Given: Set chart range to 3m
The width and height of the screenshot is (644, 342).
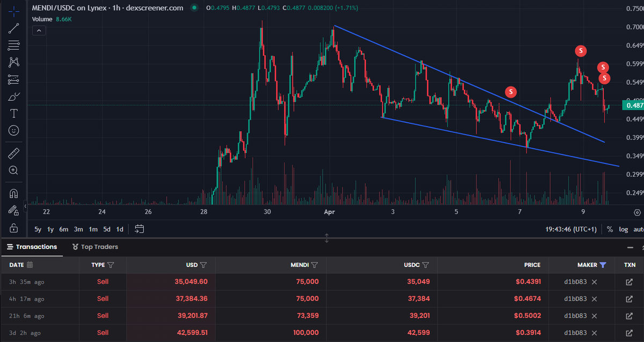Looking at the screenshot, I should pos(78,229).
